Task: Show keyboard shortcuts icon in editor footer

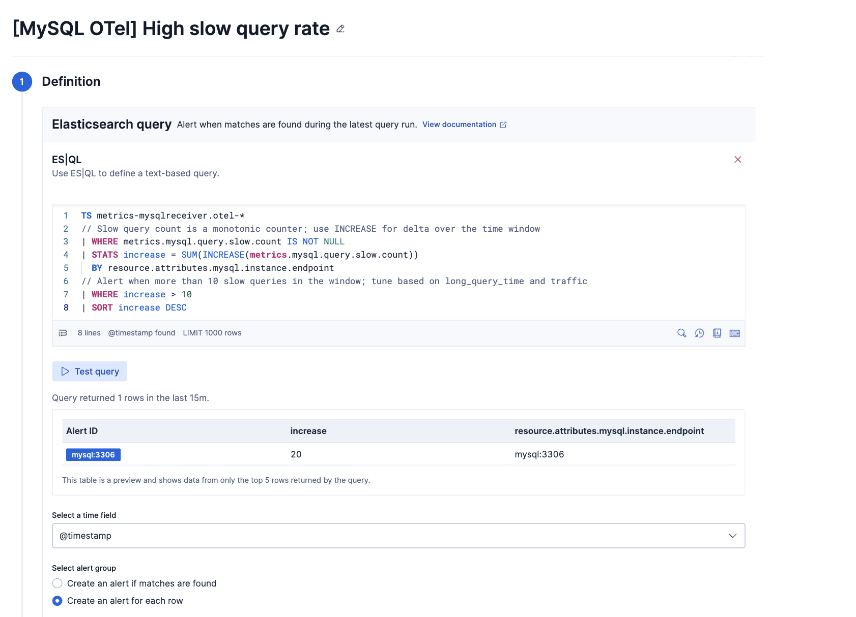Action: point(734,333)
